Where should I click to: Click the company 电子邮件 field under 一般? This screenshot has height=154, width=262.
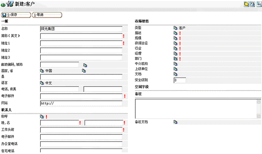81,96
